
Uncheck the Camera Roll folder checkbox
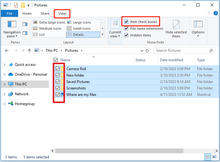pos(57,69)
